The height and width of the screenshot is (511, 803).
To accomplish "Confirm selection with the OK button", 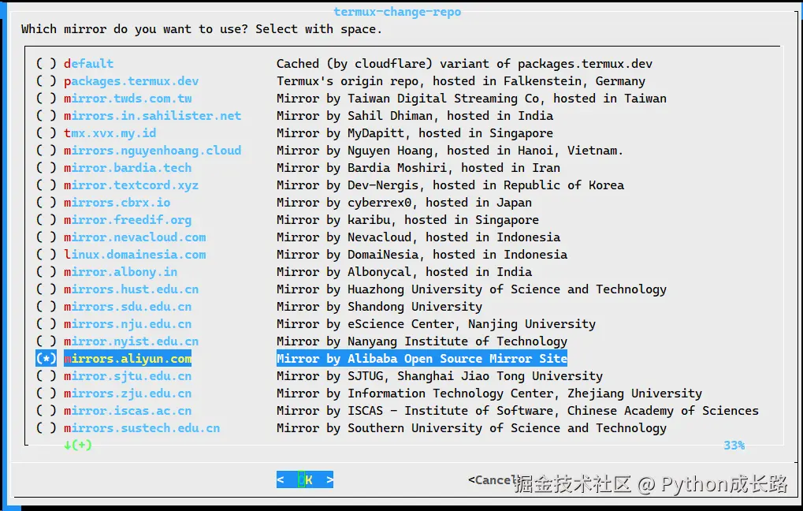I will (305, 479).
